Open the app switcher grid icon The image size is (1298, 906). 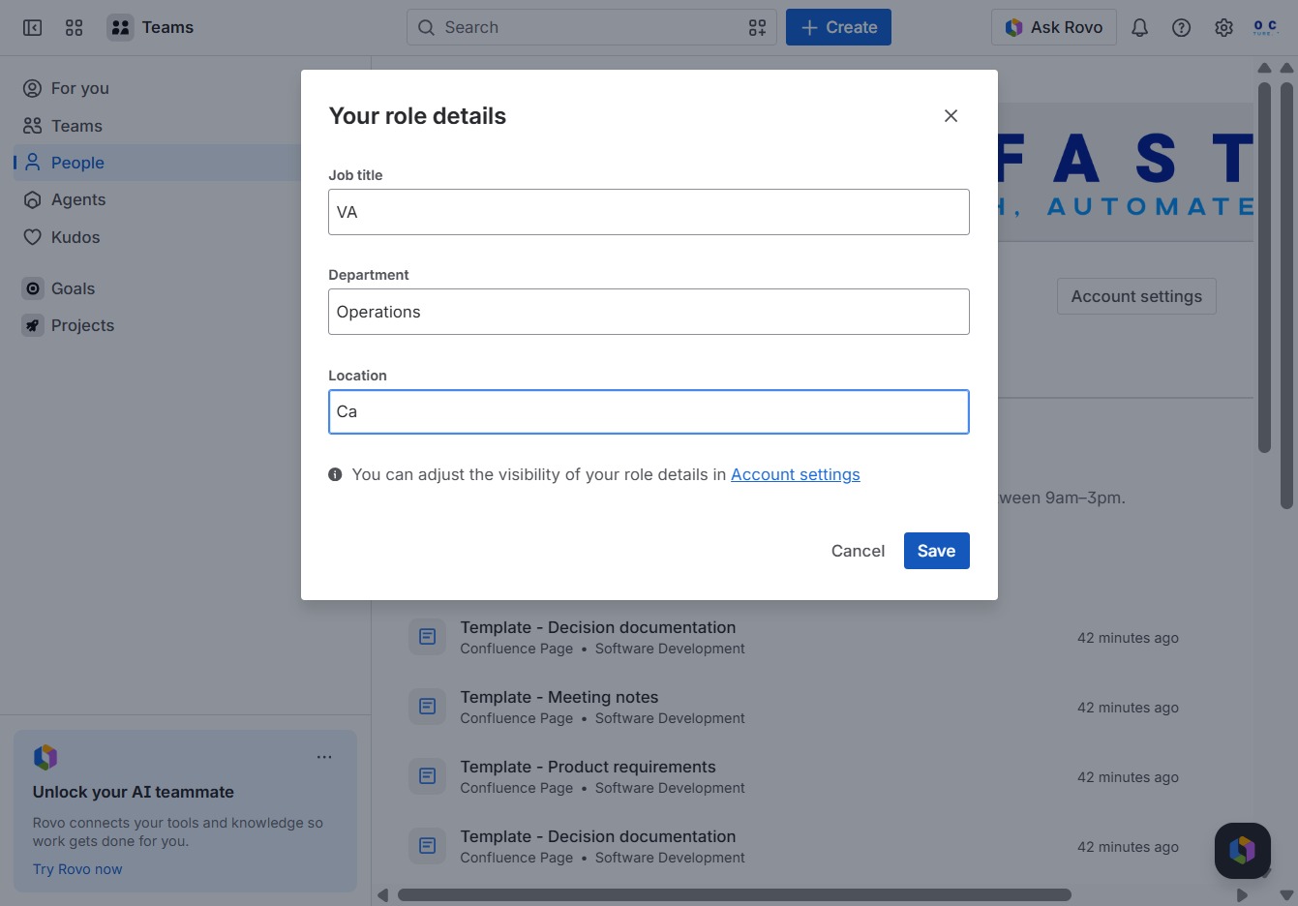75,27
